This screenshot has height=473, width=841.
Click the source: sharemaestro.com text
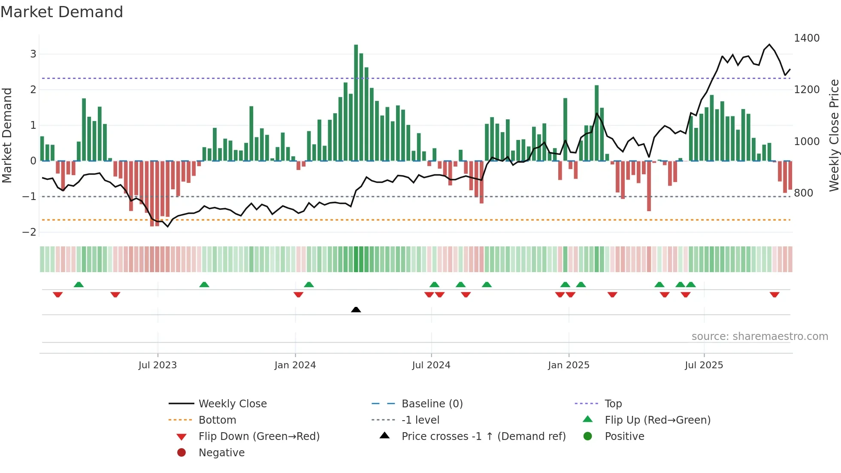click(760, 336)
